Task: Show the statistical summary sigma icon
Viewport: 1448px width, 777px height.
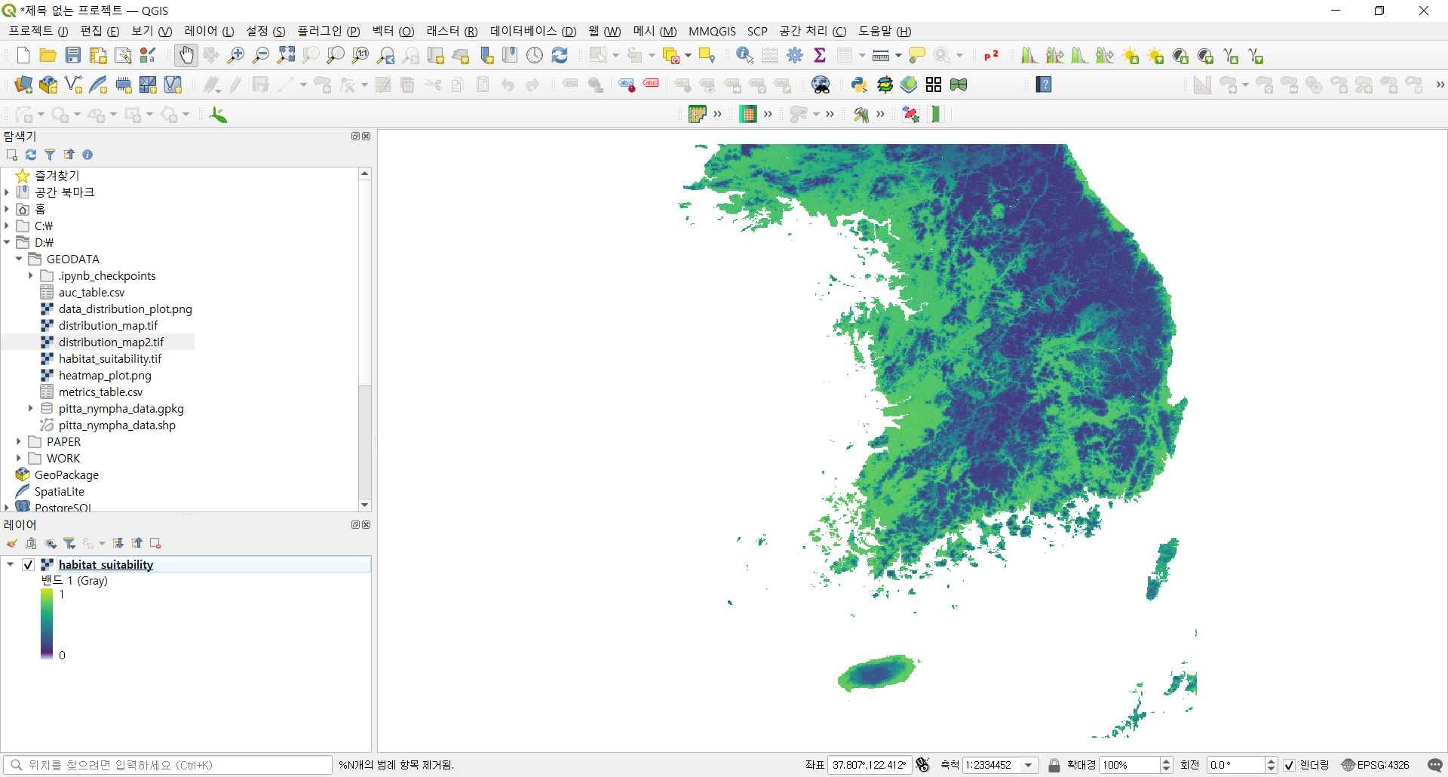Action: [820, 55]
